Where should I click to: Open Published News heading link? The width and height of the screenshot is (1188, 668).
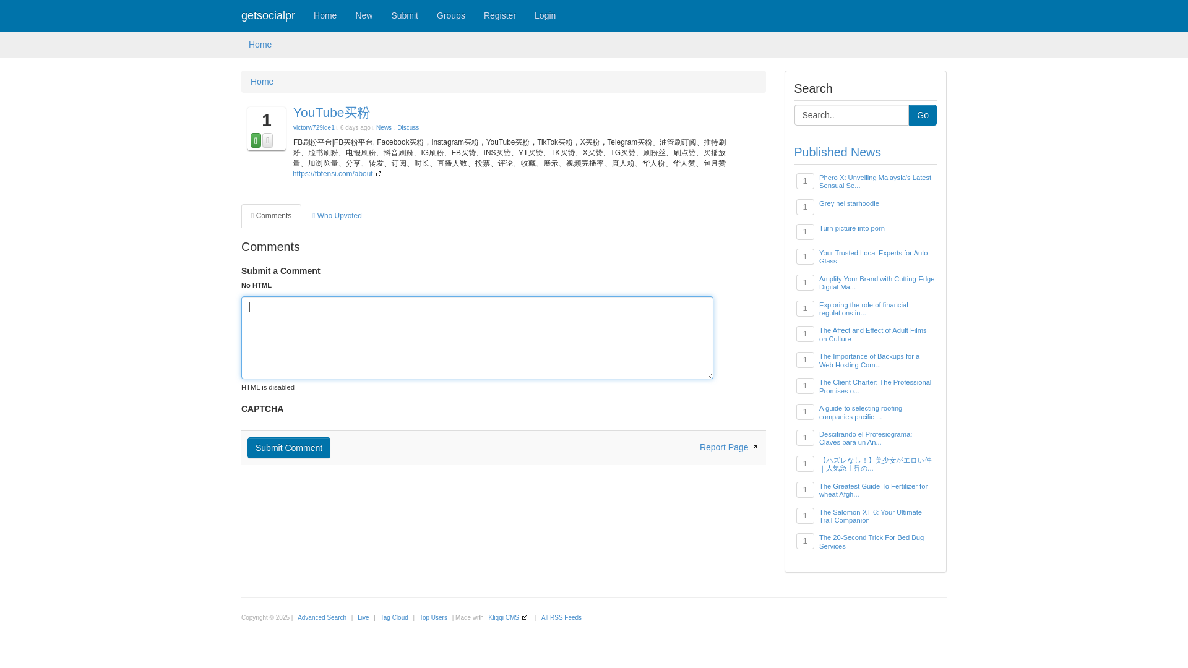coord(837,152)
